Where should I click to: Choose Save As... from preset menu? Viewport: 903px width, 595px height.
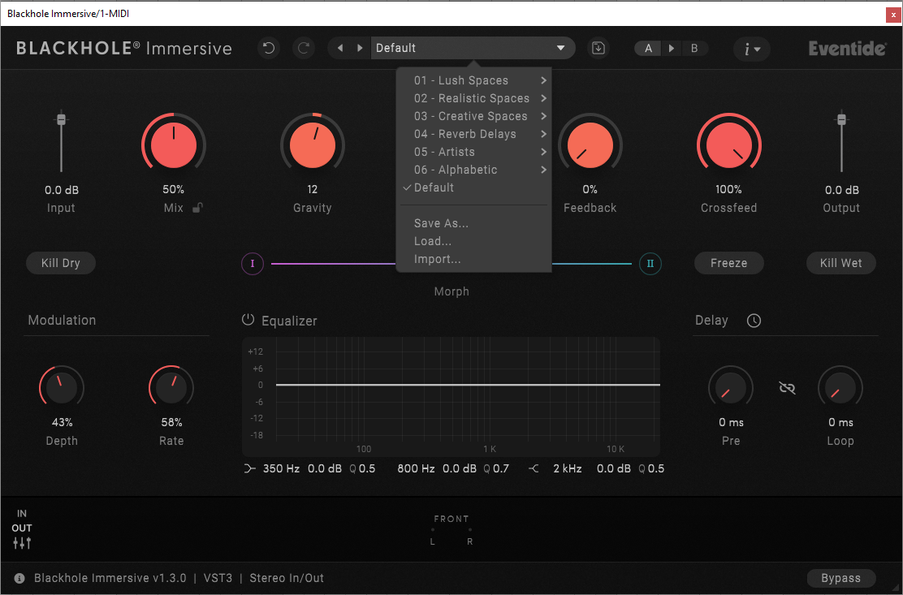pyautogui.click(x=474, y=223)
